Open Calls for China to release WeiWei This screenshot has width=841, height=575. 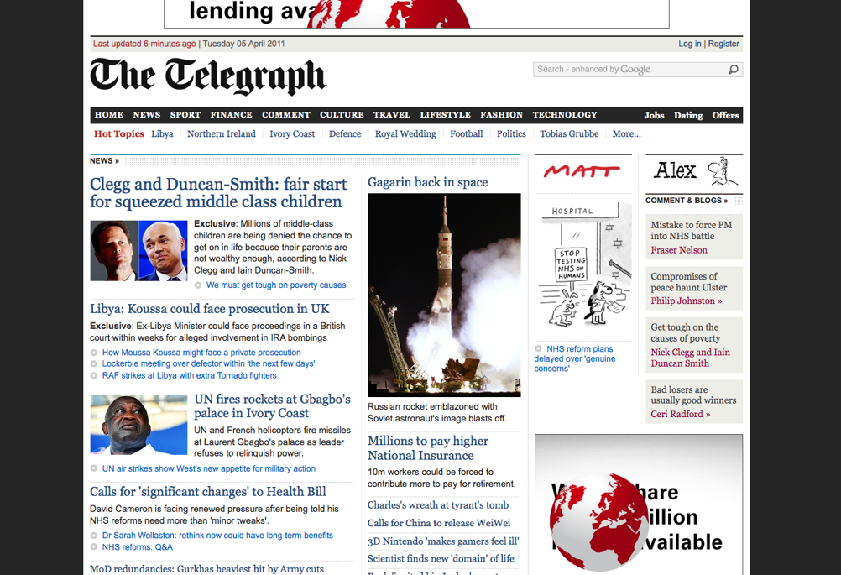[439, 523]
